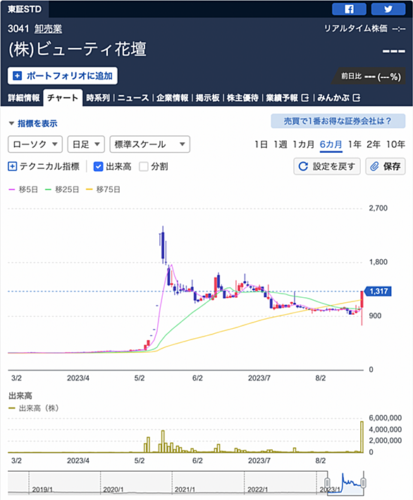Open the 株主優待 tab

coord(242,98)
